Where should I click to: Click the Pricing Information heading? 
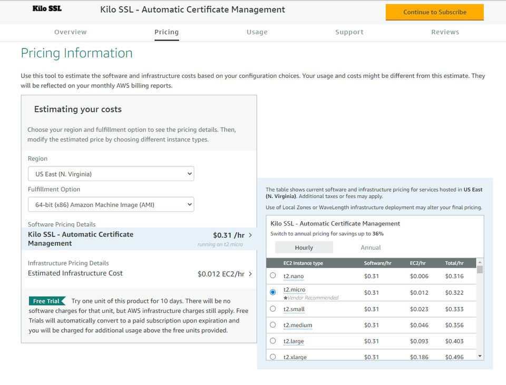click(77, 53)
